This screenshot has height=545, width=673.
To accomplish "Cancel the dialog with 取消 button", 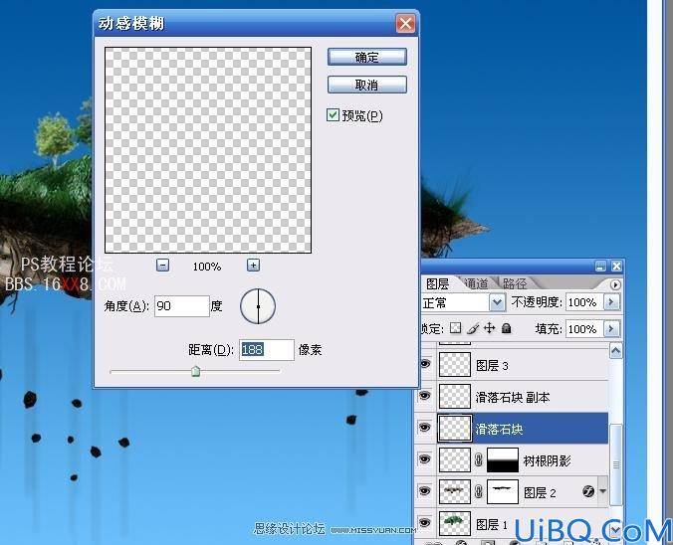I will (x=367, y=85).
